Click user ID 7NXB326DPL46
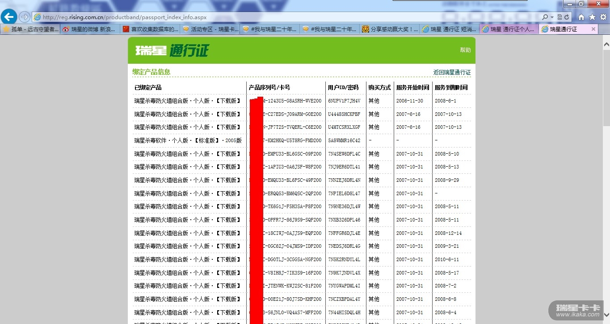The width and height of the screenshot is (610, 324). coord(344,220)
